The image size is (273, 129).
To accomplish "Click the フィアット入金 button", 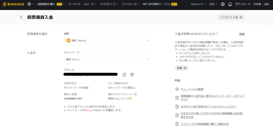I will click(231, 17).
